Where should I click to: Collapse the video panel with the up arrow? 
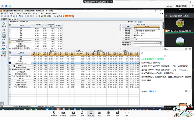(x=180, y=9)
